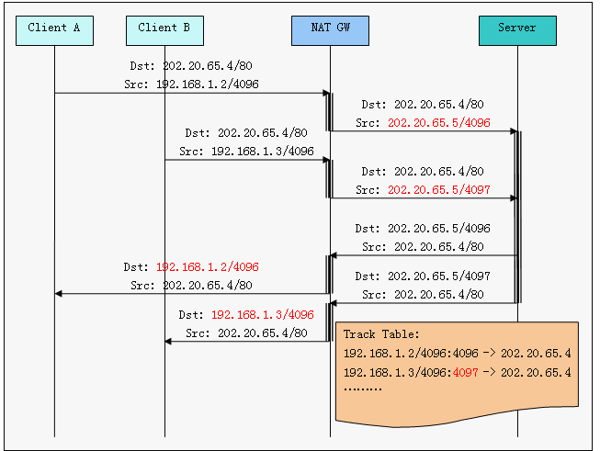Click the text 'Src: 192.168.1.2/4096'
Screen dimensions: 600x451
click(x=191, y=85)
